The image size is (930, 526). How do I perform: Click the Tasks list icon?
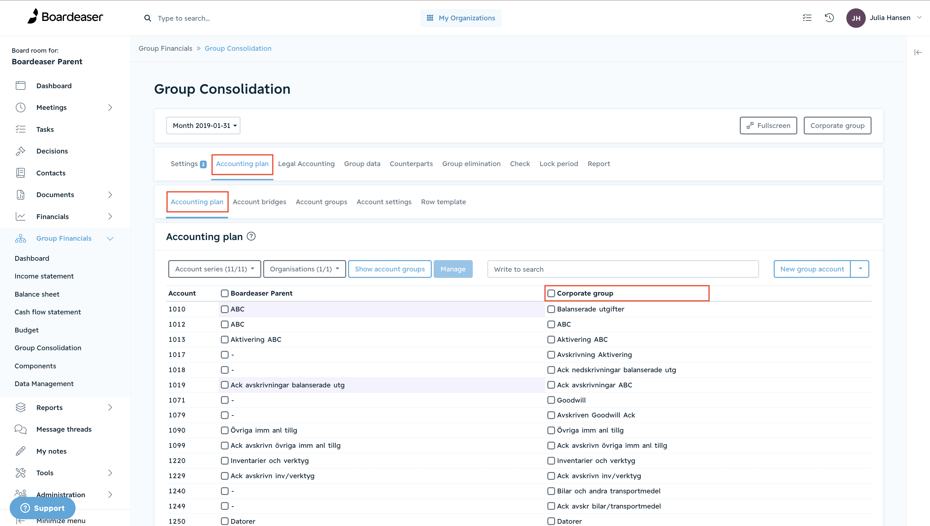[x=21, y=129]
